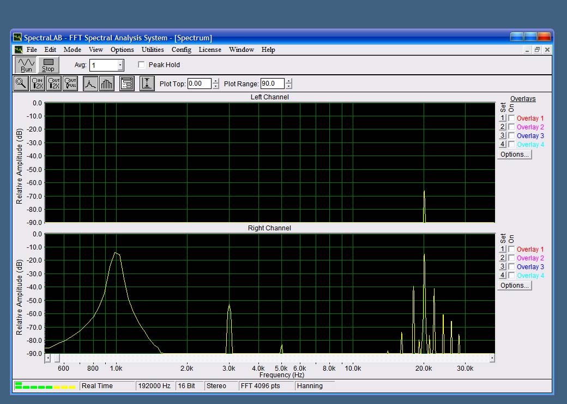
Task: Click Set 2 button in Right Channel overlays
Action: pyautogui.click(x=503, y=258)
